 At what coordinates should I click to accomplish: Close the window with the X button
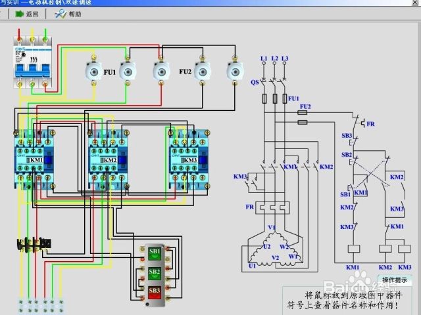[x=415, y=3]
